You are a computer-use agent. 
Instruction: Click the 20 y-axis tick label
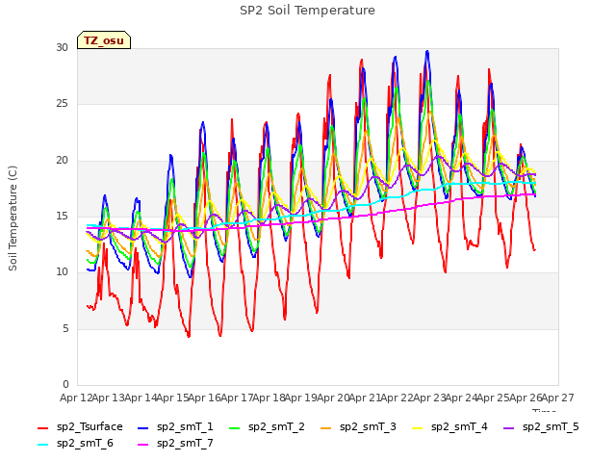62,161
